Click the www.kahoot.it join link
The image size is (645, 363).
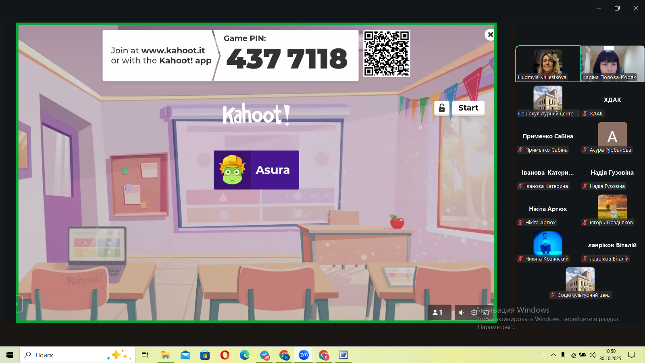click(x=173, y=50)
